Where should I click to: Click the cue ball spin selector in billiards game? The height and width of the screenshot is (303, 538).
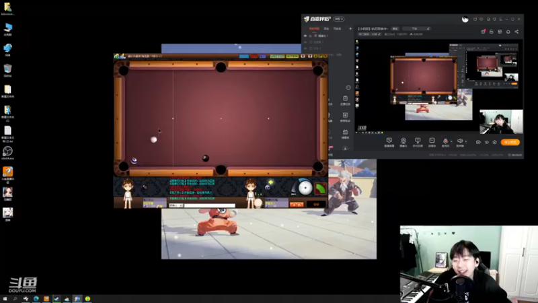pos(305,188)
